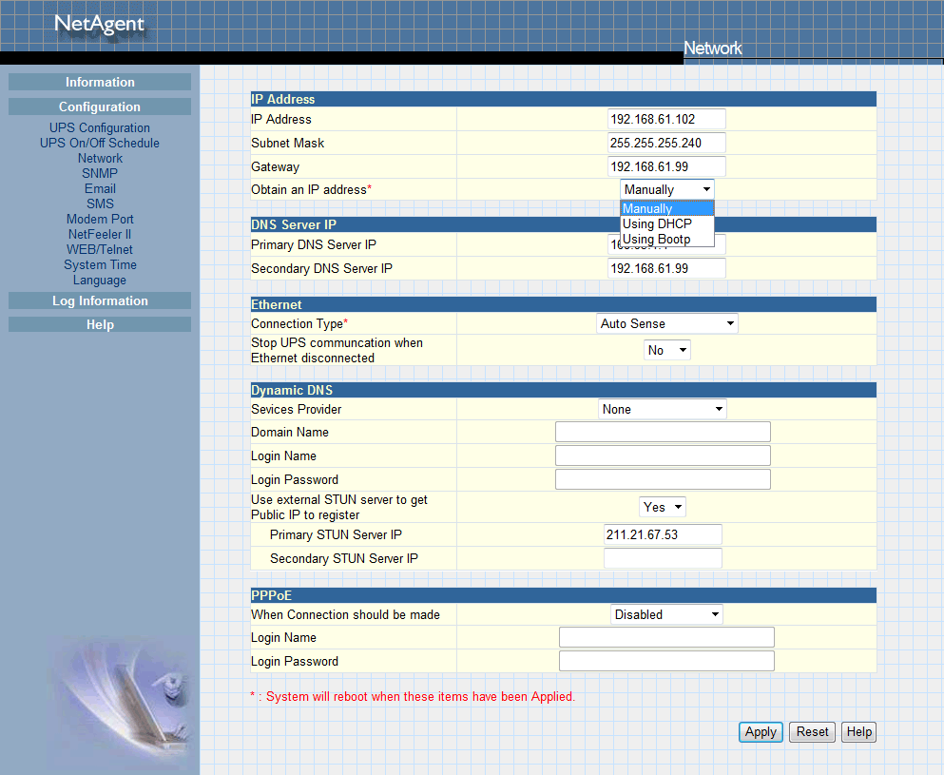This screenshot has height=775, width=944.
Task: Click the Primary DNS Server IP label
Action: 314,245
